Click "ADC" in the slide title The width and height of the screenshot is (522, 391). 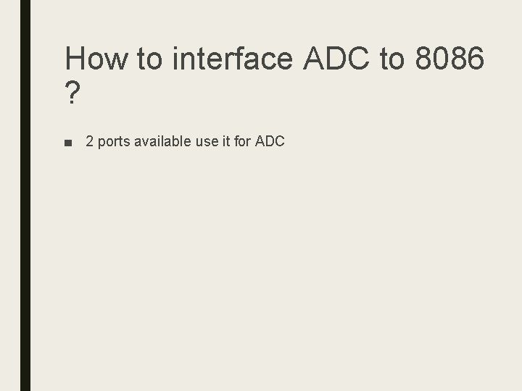(x=336, y=58)
